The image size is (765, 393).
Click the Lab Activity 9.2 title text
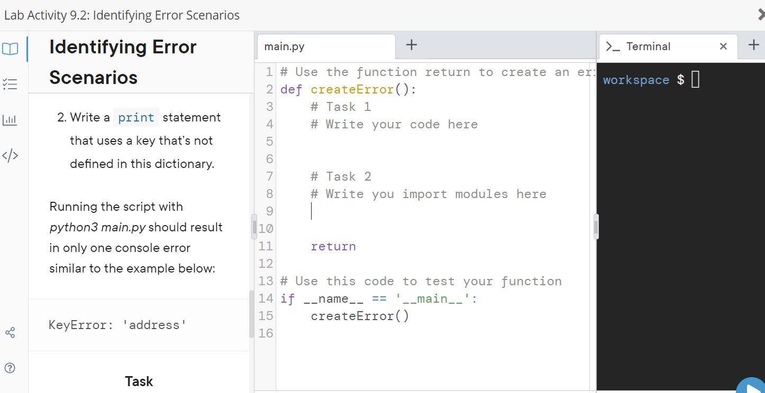point(122,15)
